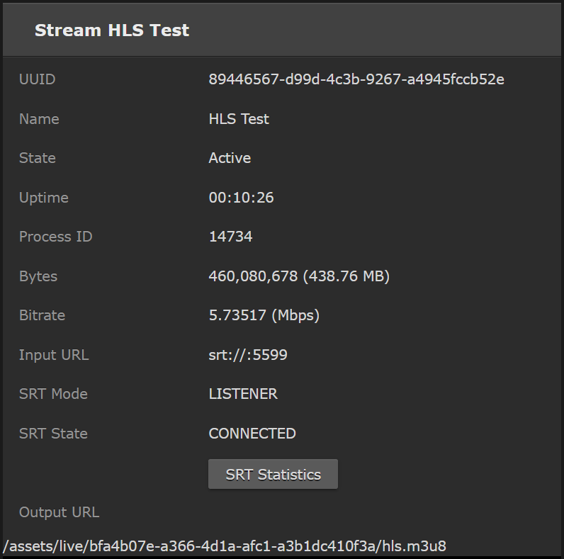Click the Output URL label
This screenshot has width=564, height=559.
59,512
